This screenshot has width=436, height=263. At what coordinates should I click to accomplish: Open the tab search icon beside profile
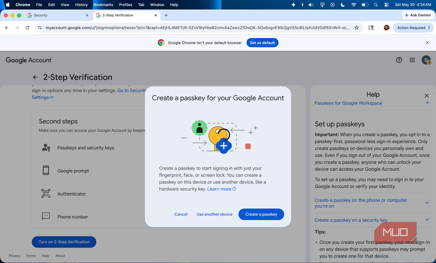371,28
